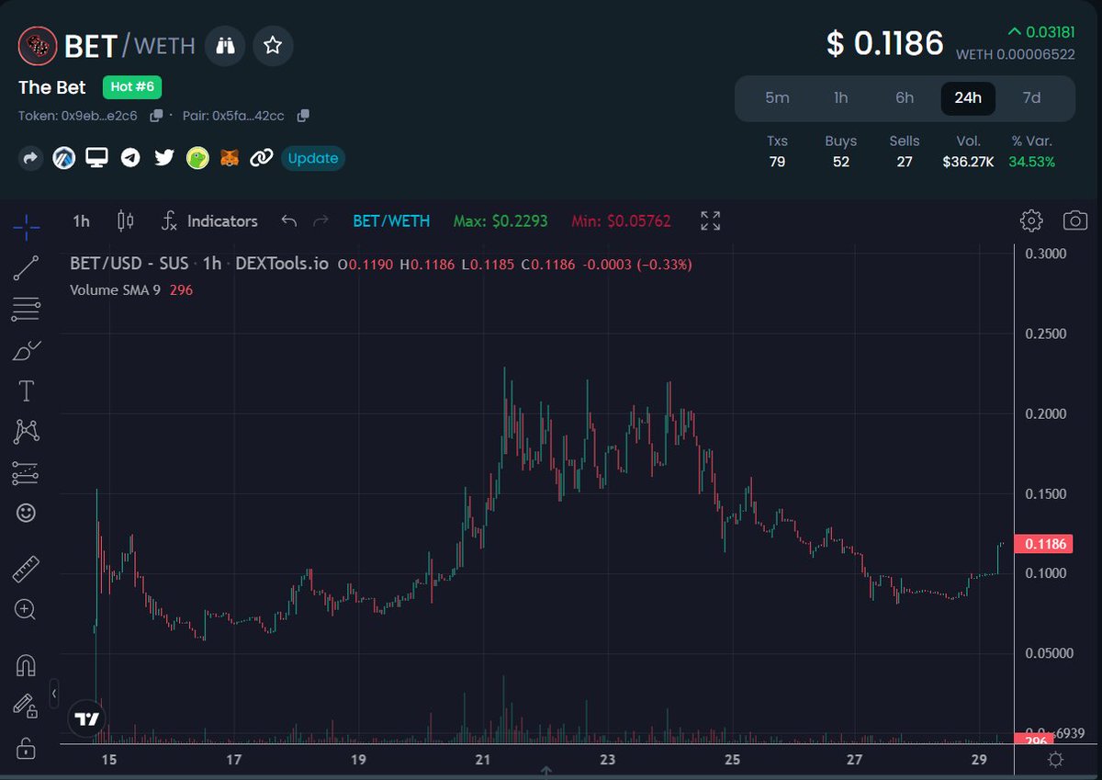Select the 24h stats tab

pos(968,98)
